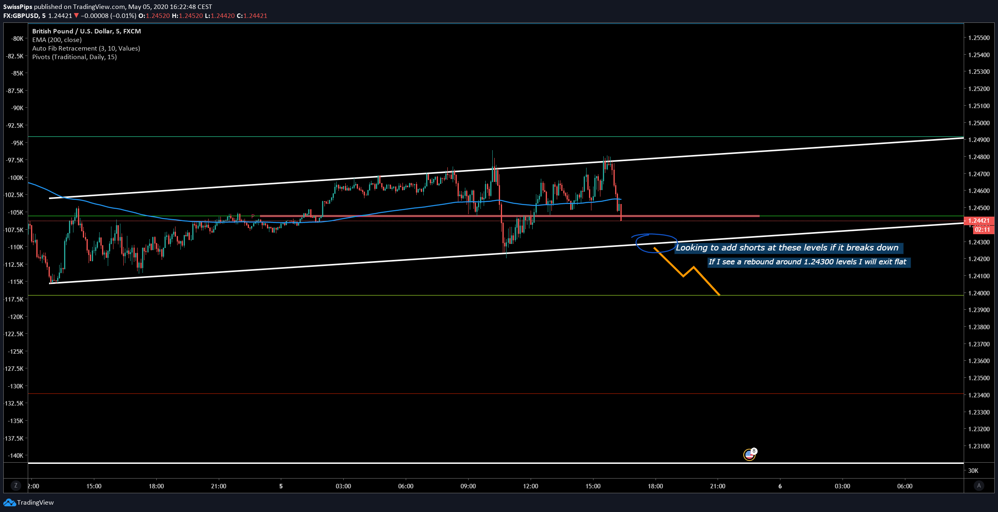Click the 12:00 time axis label
The height and width of the screenshot is (512, 998).
click(x=530, y=486)
